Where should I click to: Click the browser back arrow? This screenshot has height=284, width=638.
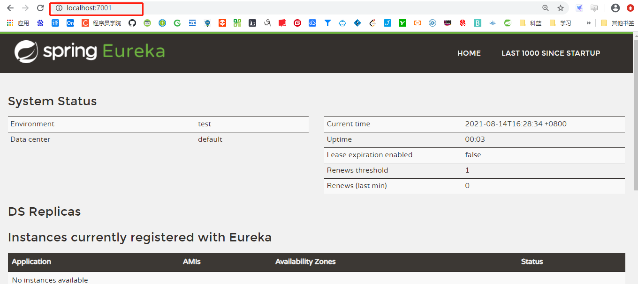pos(10,8)
